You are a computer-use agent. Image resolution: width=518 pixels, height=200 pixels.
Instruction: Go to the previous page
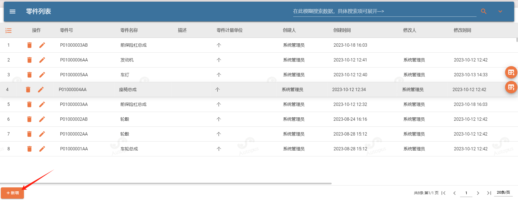pos(455,193)
